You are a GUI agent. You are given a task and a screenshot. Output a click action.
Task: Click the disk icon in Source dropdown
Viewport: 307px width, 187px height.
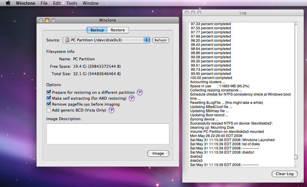pyautogui.click(x=67, y=40)
